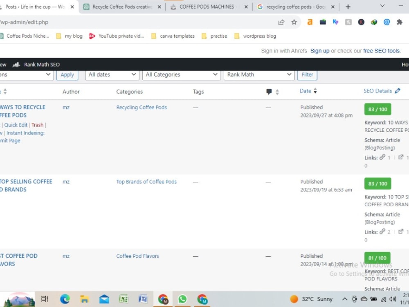Close the 'Recycle Coffee Pods creative' tab

coord(159,7)
